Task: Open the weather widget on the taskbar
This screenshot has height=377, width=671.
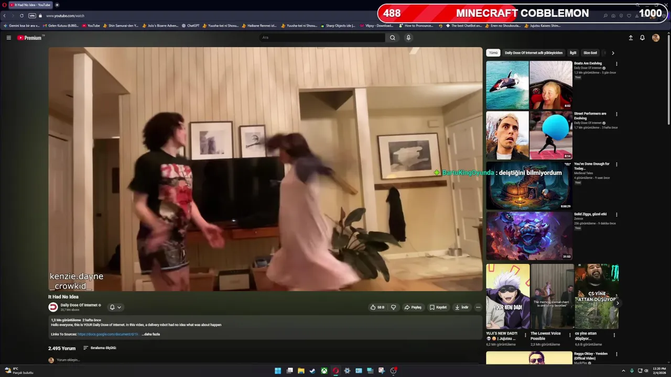Action: tap(19, 371)
